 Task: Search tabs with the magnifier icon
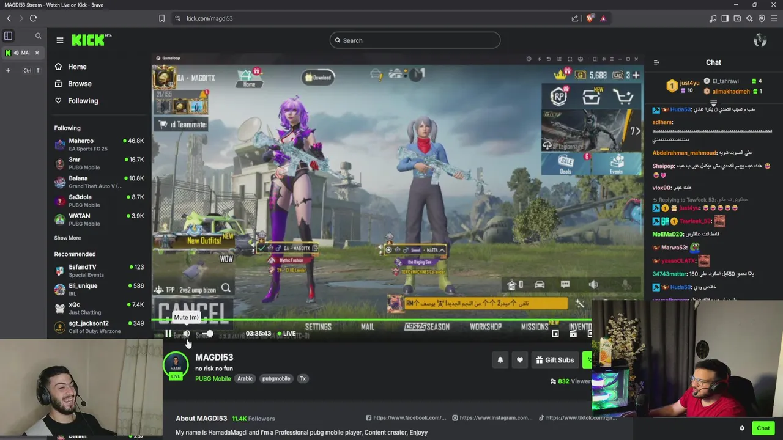(x=38, y=36)
